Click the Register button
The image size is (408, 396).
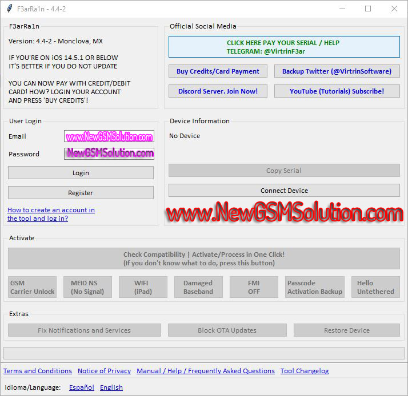click(x=81, y=193)
